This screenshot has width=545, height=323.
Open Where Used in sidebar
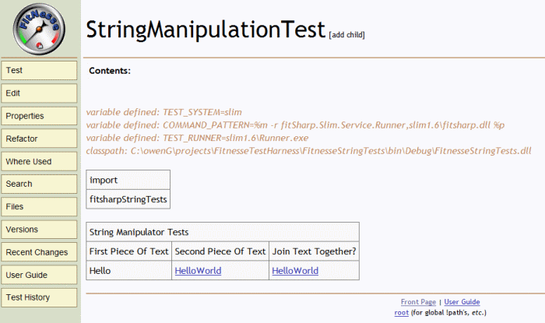pos(39,162)
